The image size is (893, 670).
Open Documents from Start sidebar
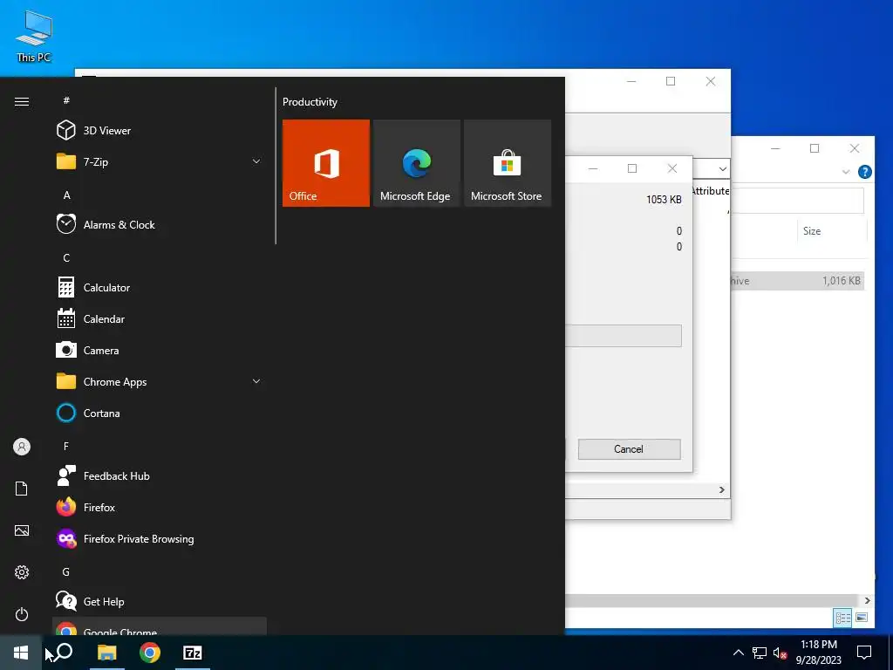tap(22, 489)
